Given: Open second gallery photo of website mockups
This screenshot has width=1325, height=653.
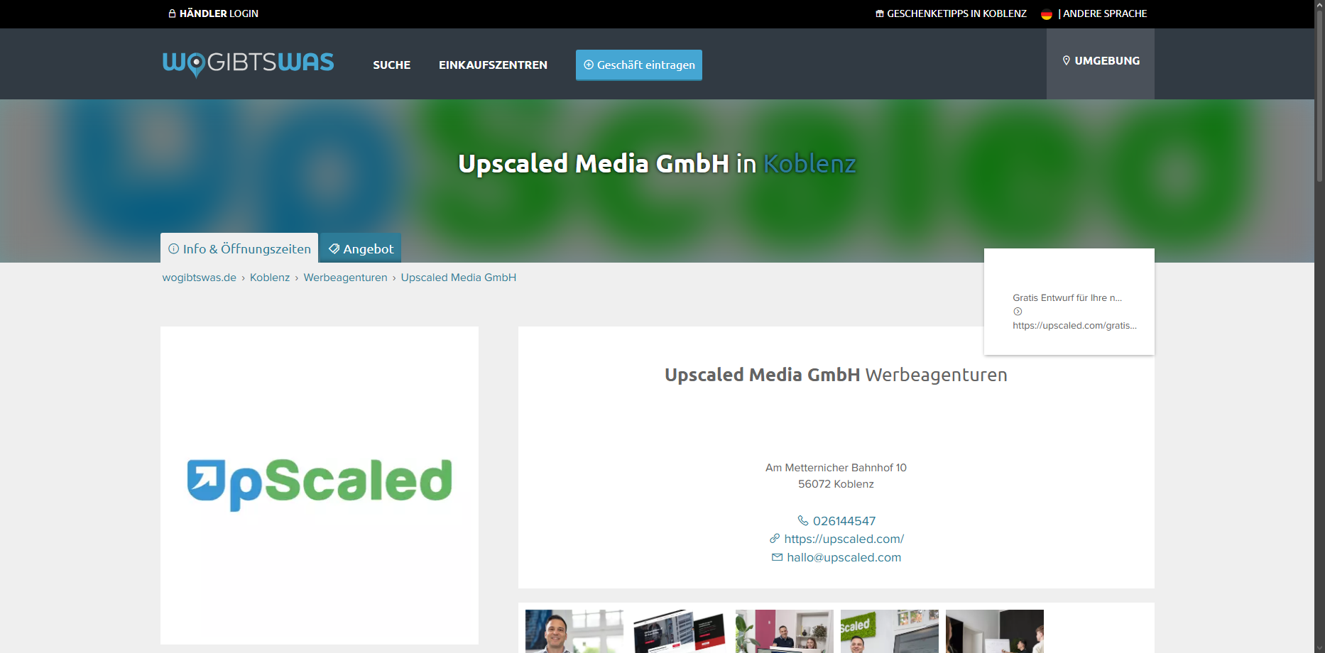Looking at the screenshot, I should tap(680, 631).
